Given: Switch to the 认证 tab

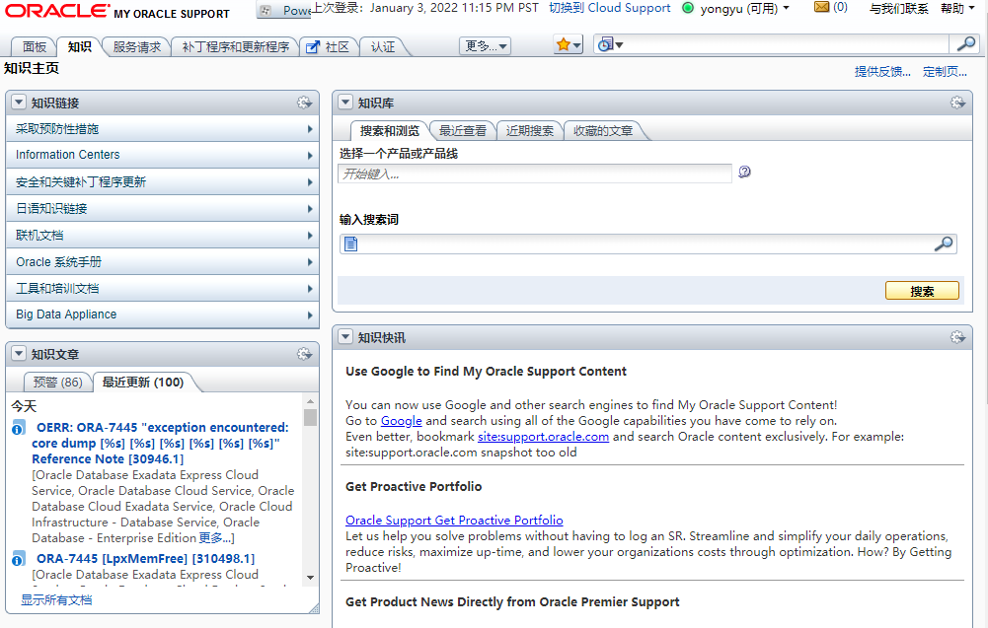Looking at the screenshot, I should (383, 47).
